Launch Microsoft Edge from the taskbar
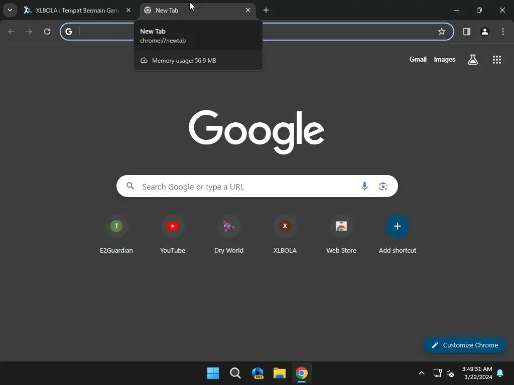 [x=258, y=373]
